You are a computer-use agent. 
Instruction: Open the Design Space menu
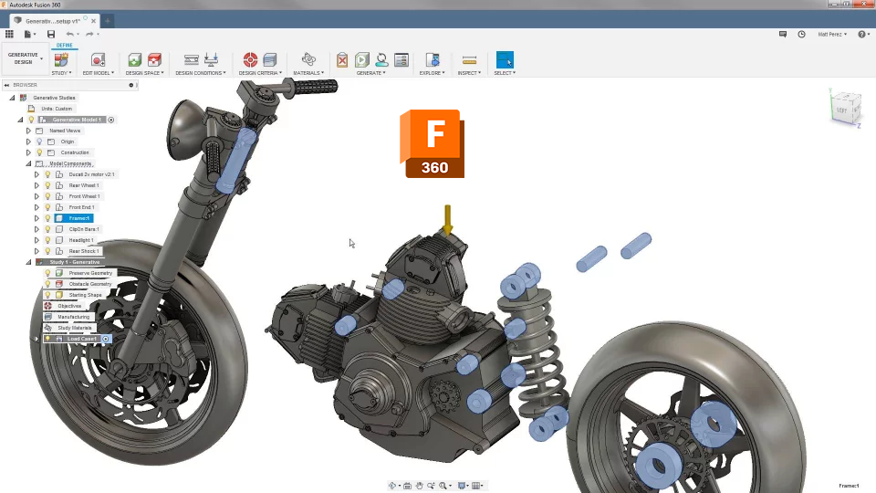[x=144, y=73]
